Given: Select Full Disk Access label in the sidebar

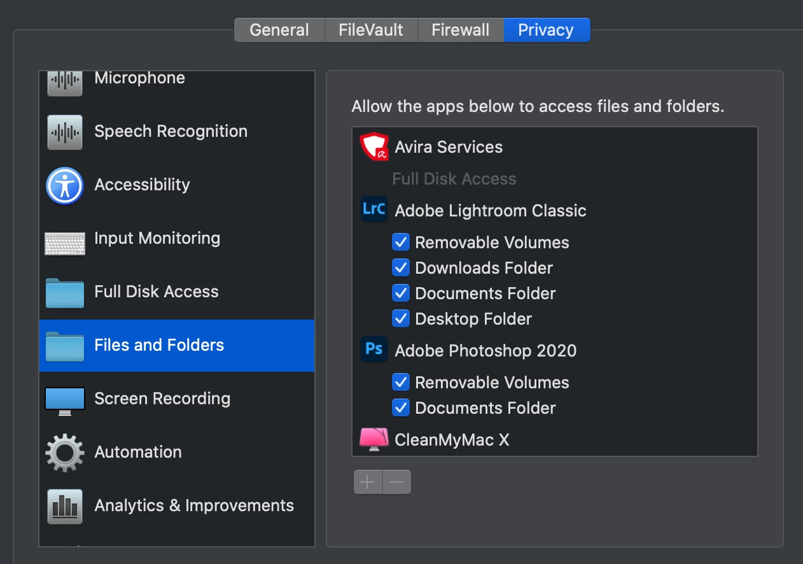Looking at the screenshot, I should tap(157, 292).
